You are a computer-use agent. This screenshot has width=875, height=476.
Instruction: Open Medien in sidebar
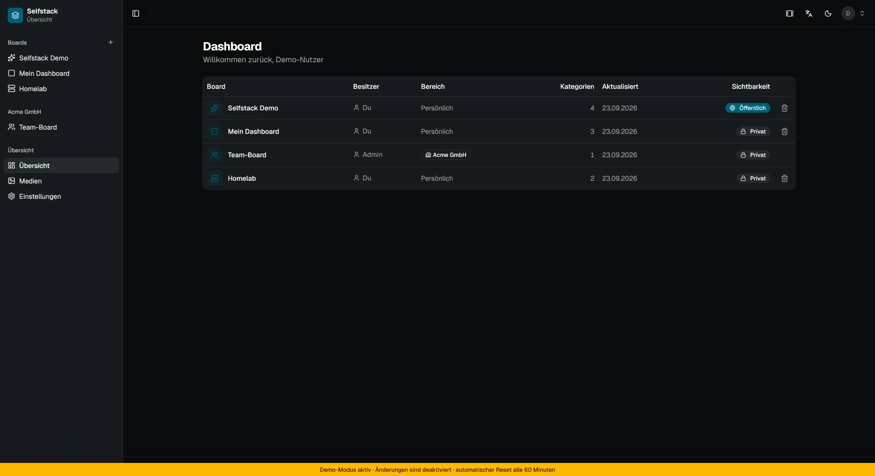point(61,181)
